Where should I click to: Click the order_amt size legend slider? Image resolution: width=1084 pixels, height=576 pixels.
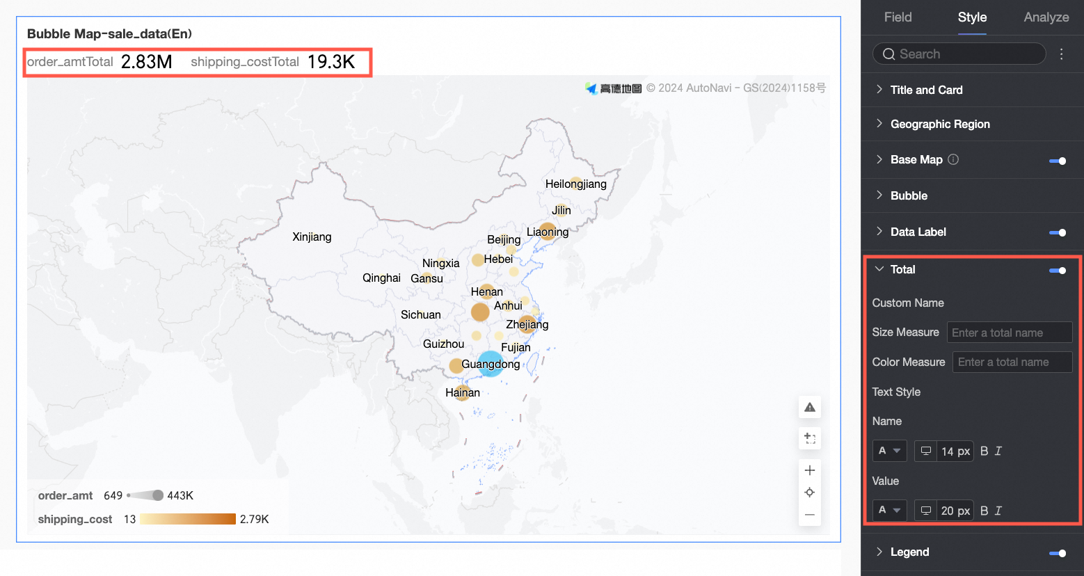click(145, 495)
